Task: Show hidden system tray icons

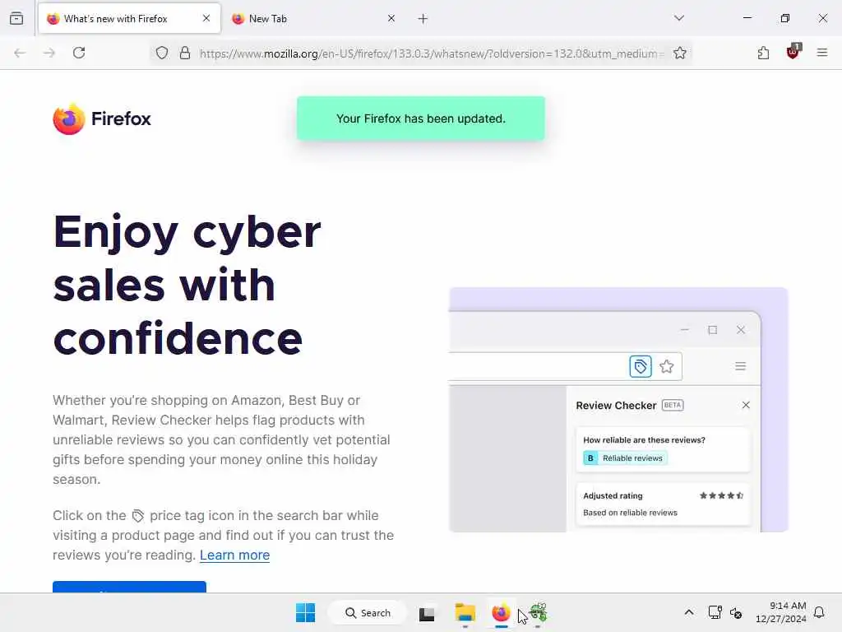Action: tap(689, 612)
